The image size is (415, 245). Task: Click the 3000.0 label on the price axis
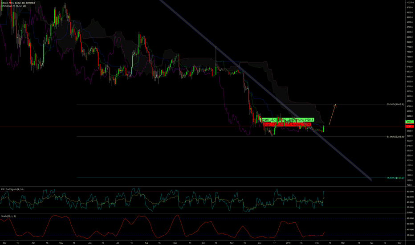tap(410, 141)
